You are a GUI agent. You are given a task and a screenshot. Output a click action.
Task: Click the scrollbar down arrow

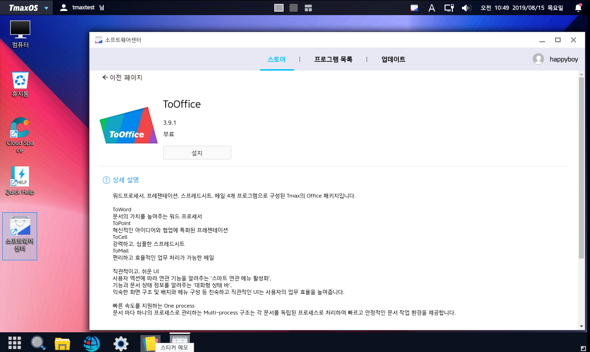[582, 326]
